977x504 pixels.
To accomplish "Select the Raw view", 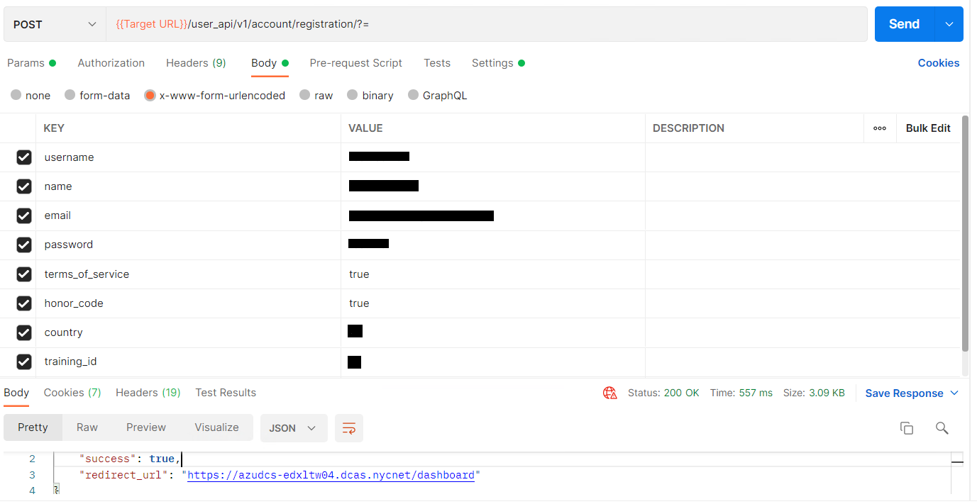I will [87, 427].
